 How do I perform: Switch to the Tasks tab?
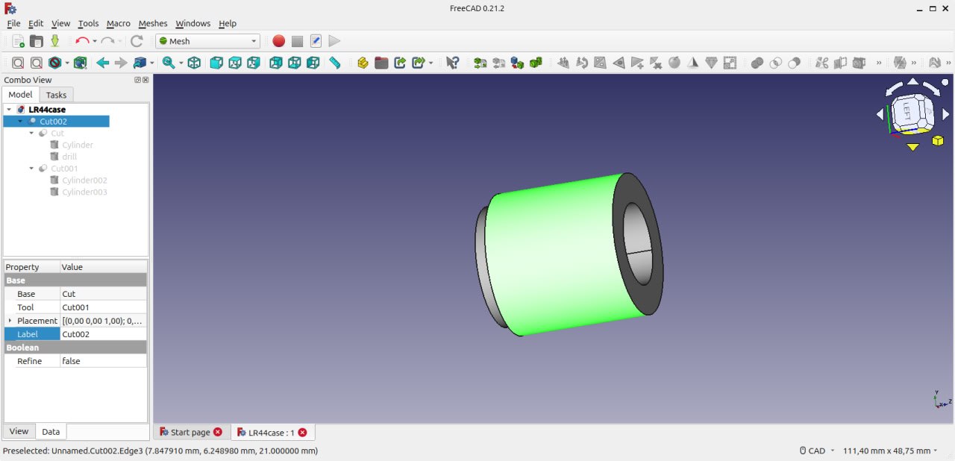(x=56, y=95)
